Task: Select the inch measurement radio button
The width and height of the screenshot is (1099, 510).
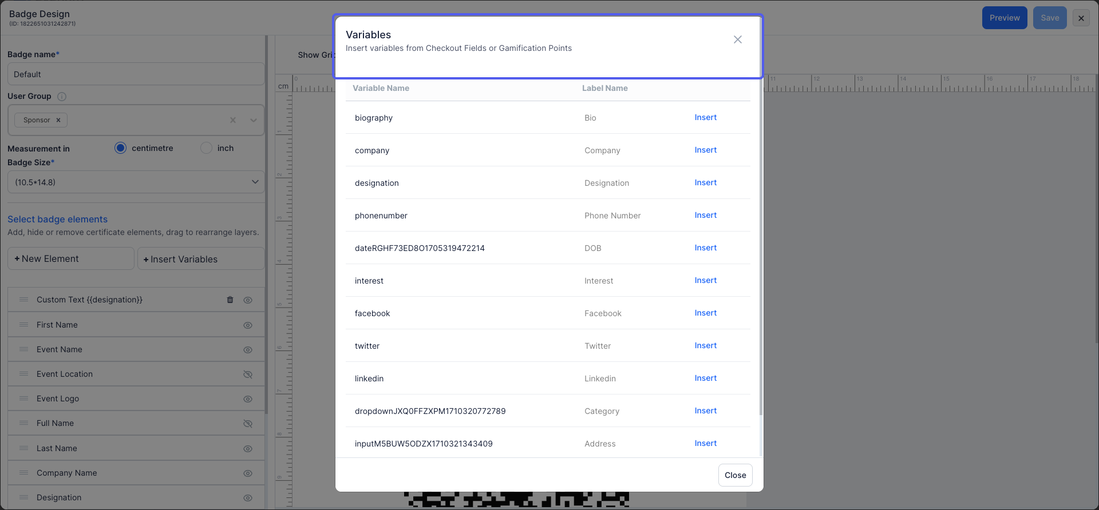Action: click(206, 148)
